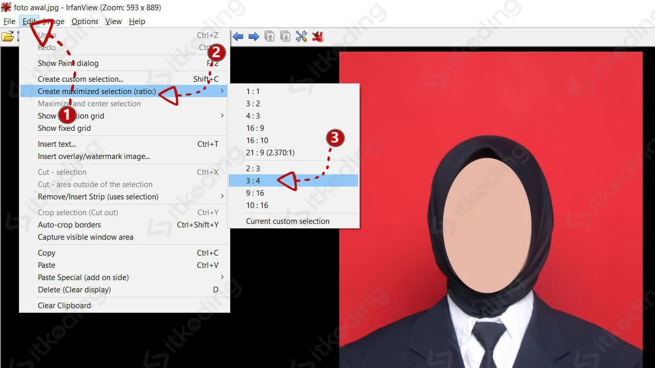Select the 4 : 3 ratio

point(293,116)
